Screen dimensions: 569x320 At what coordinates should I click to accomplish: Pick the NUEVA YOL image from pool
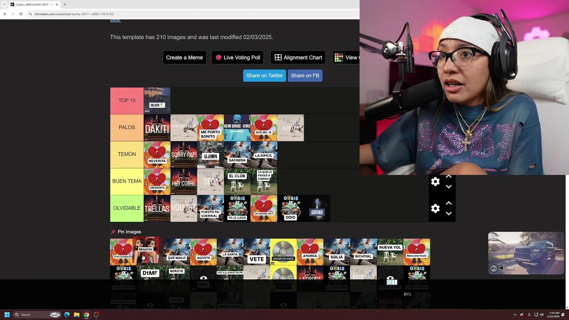click(390, 252)
